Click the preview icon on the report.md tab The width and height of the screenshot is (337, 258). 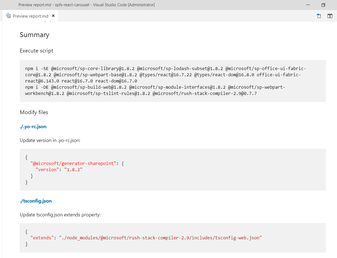click(x=8, y=16)
